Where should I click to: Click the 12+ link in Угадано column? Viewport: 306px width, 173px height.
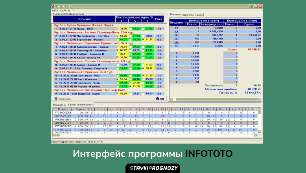pos(176,35)
